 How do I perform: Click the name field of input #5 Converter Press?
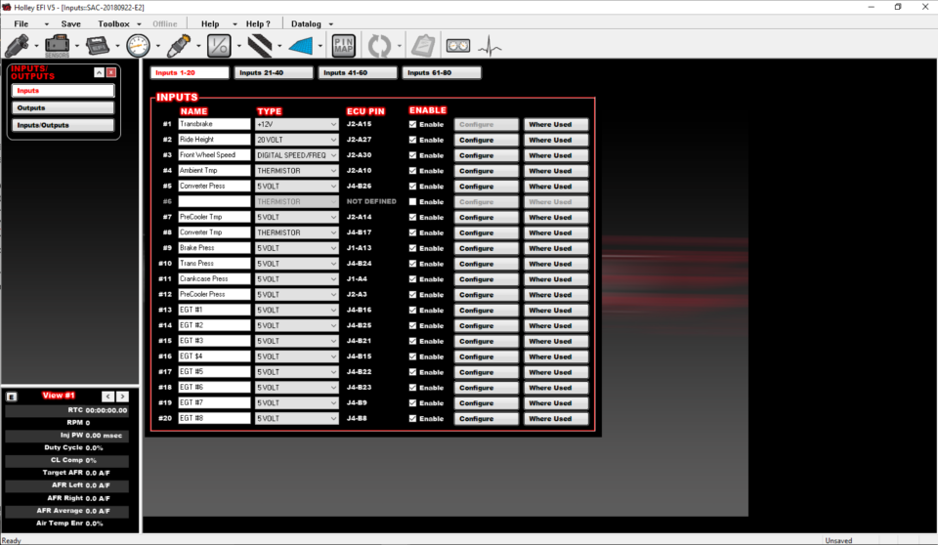click(x=214, y=186)
